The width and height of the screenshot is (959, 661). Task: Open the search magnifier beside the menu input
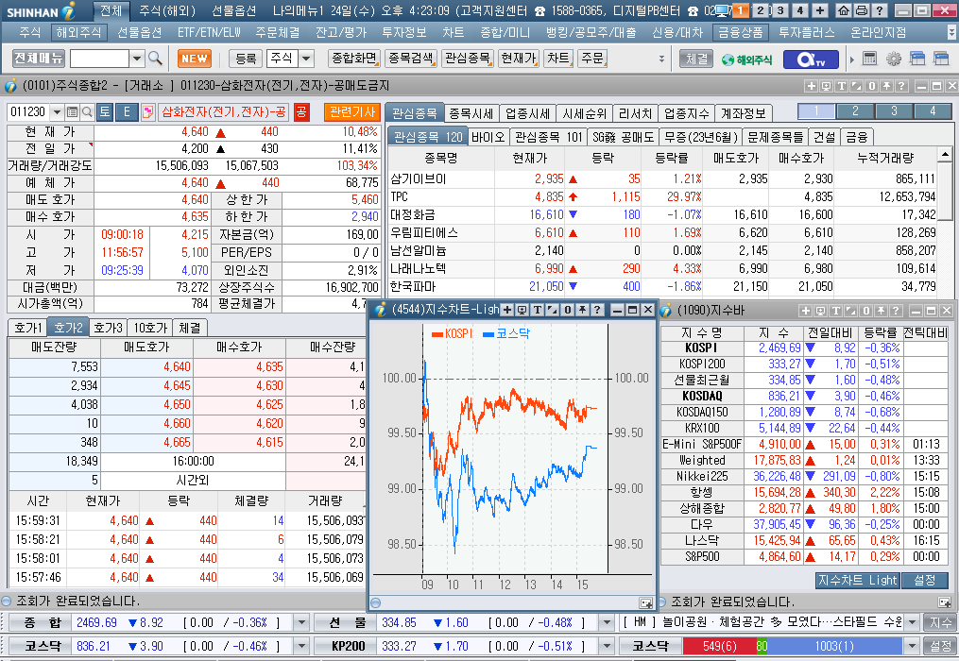pos(155,59)
